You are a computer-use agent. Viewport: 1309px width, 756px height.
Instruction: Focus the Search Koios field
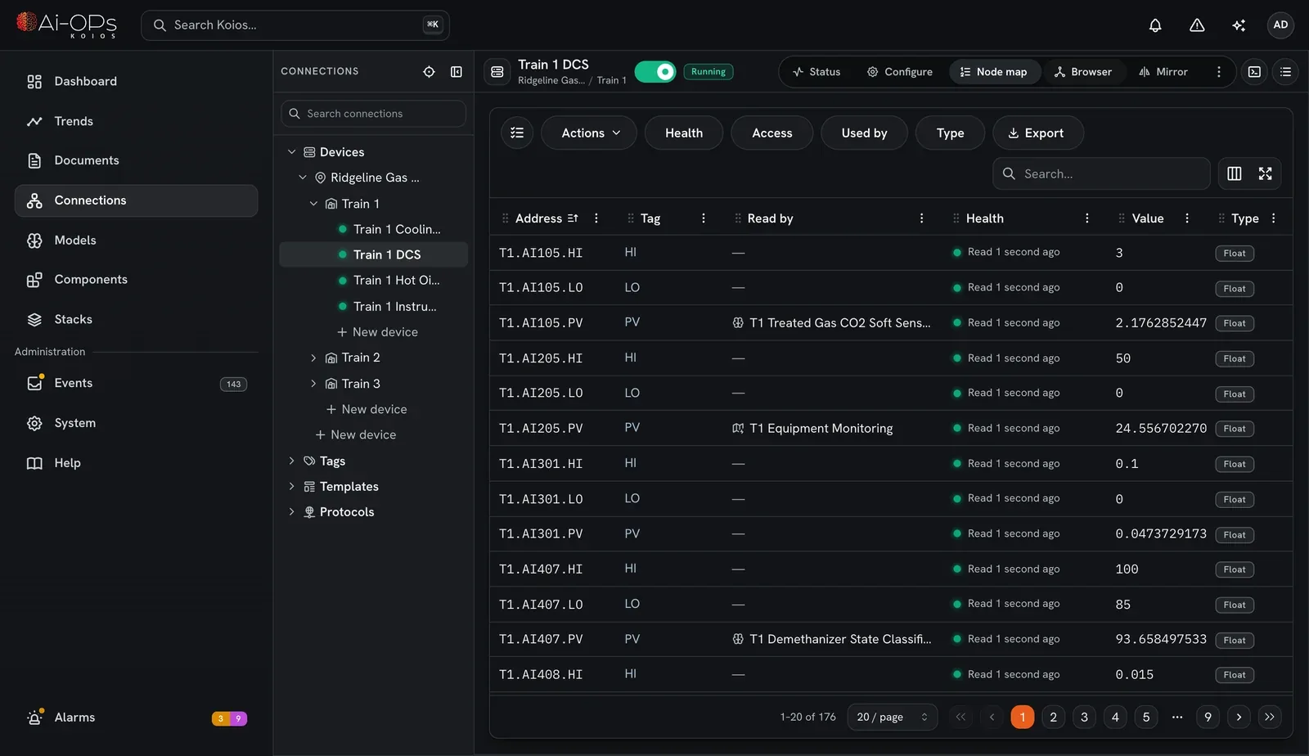(295, 25)
